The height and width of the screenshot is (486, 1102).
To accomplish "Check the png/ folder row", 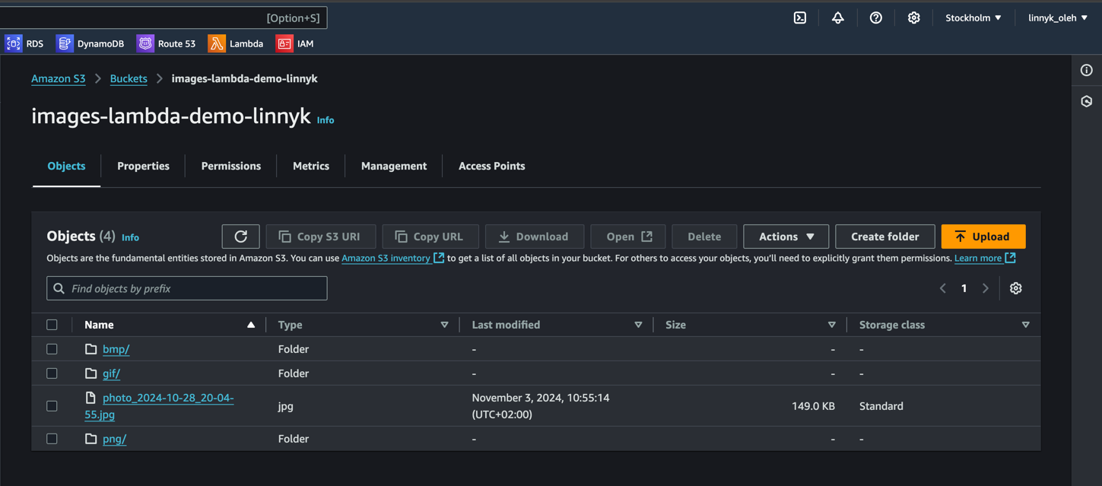I will point(52,439).
